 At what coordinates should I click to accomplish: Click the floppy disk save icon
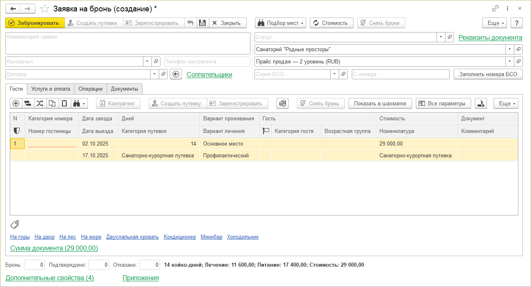point(202,23)
